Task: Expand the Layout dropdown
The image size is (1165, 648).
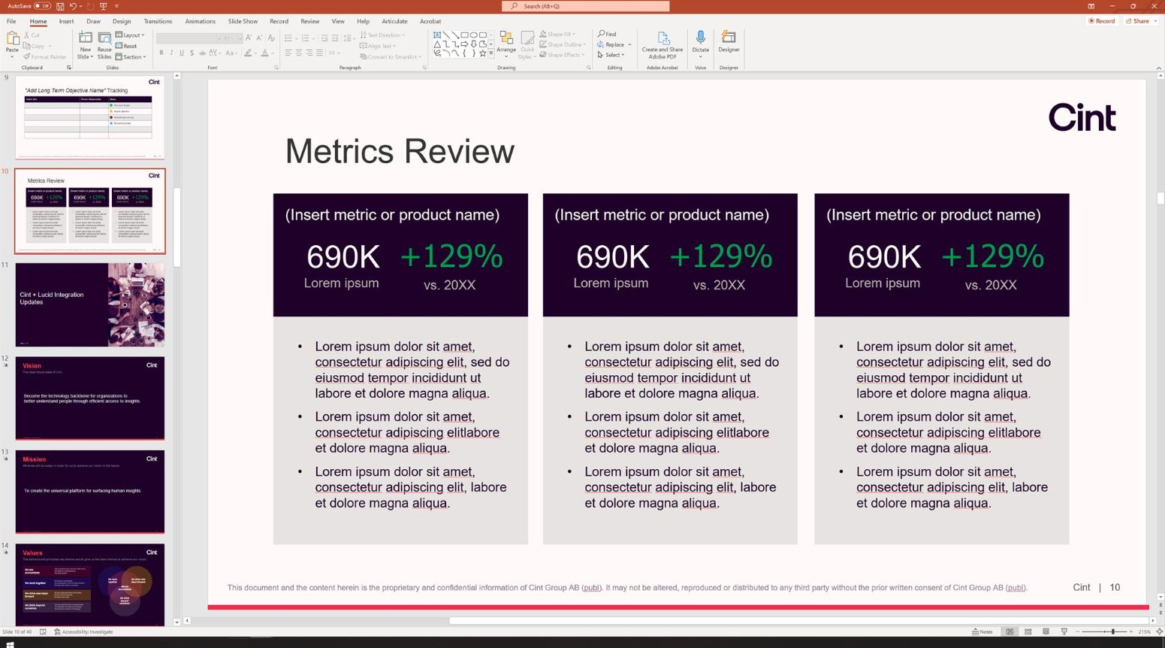Action: coord(130,35)
